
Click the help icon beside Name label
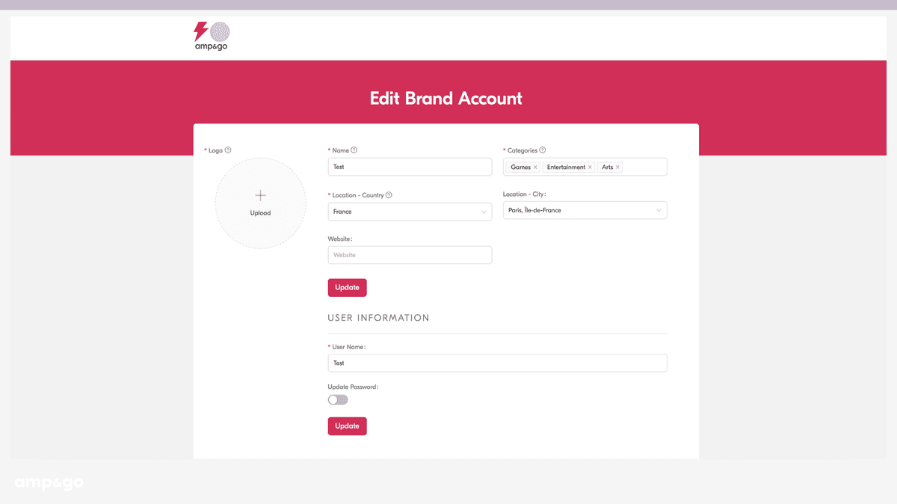pyautogui.click(x=354, y=150)
